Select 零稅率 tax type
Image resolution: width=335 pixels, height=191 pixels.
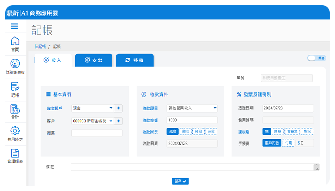coord(292,131)
